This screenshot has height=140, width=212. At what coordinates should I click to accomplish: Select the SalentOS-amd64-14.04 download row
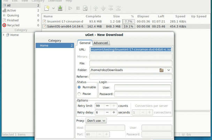click(126, 26)
